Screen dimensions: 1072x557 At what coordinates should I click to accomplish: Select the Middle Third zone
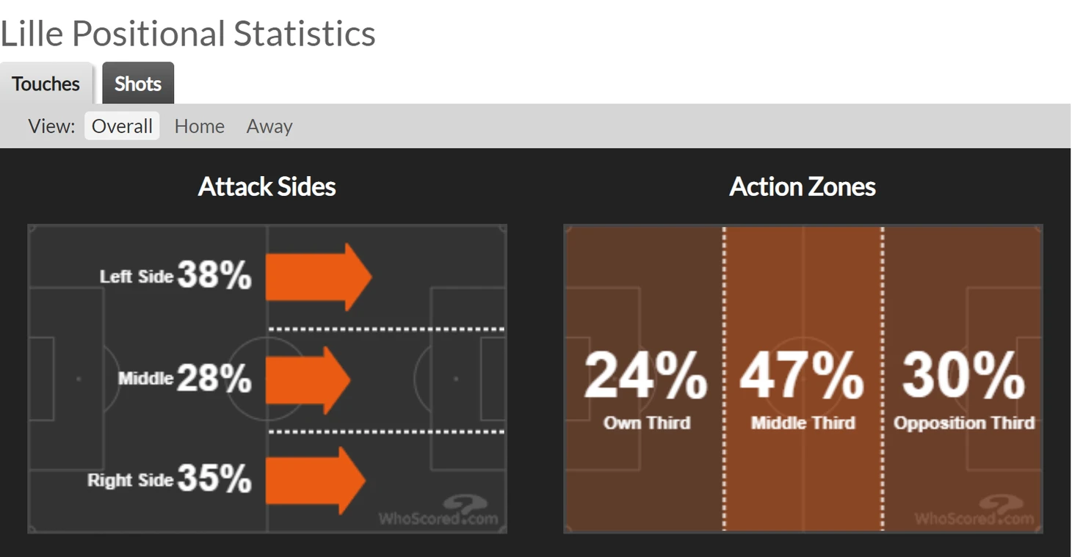coord(803,379)
